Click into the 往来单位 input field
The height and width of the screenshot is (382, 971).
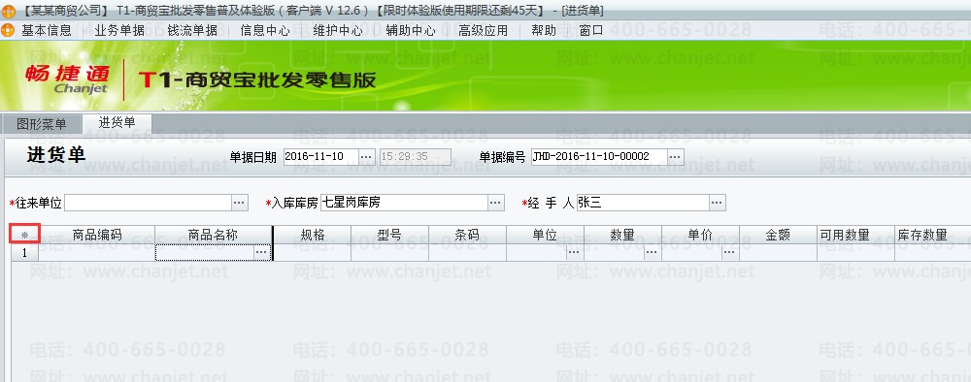[148, 203]
